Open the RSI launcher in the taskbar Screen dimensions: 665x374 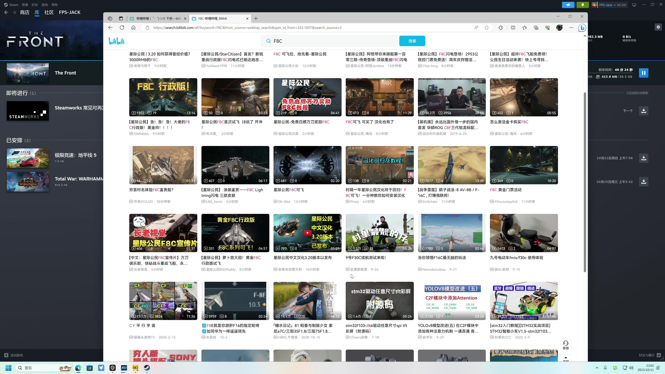[124, 368]
